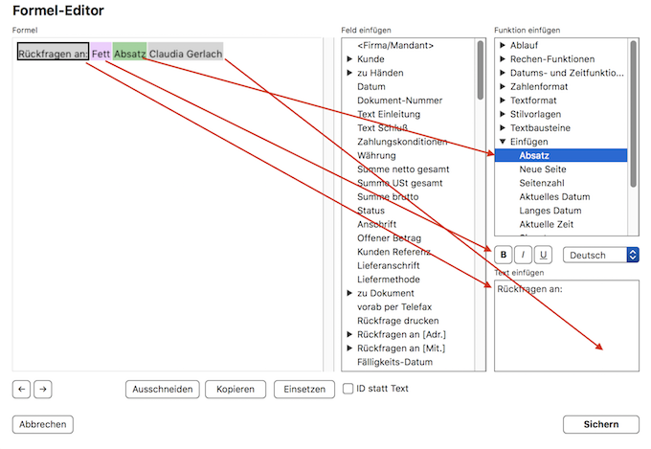The image size is (651, 449).
Task: Click the Underline formatting button
Action: coord(543,255)
